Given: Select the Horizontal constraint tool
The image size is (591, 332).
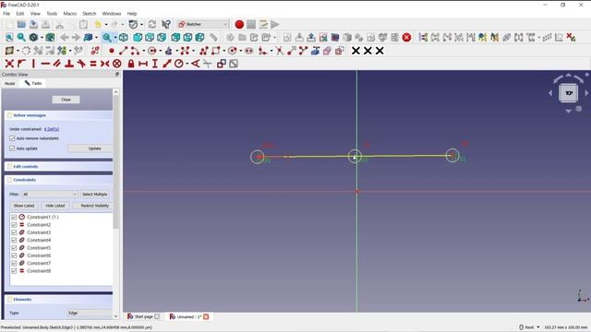Looking at the screenshot, I should (45, 64).
